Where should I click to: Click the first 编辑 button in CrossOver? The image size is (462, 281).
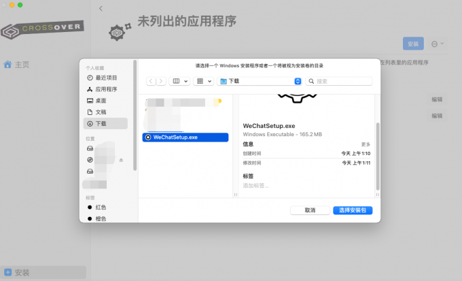(437, 99)
